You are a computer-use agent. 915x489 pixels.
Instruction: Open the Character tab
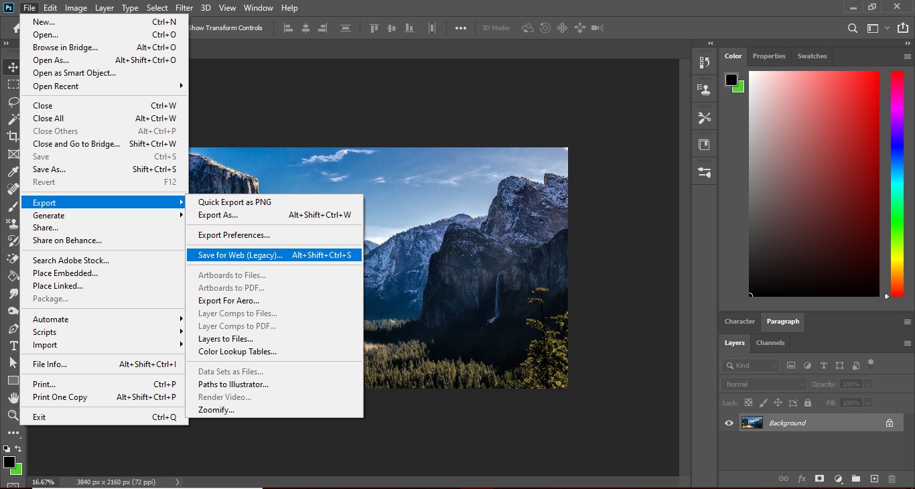click(740, 322)
